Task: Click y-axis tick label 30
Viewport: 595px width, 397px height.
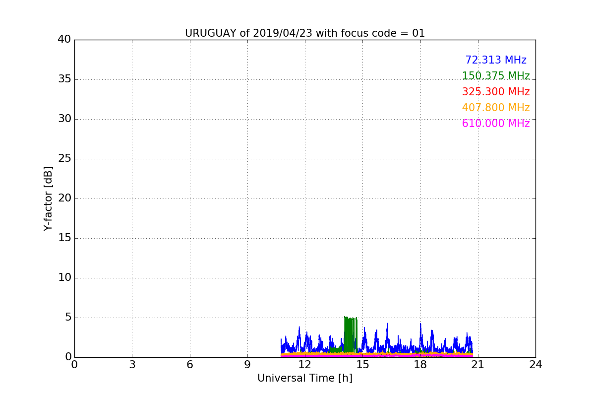Action: (x=64, y=119)
